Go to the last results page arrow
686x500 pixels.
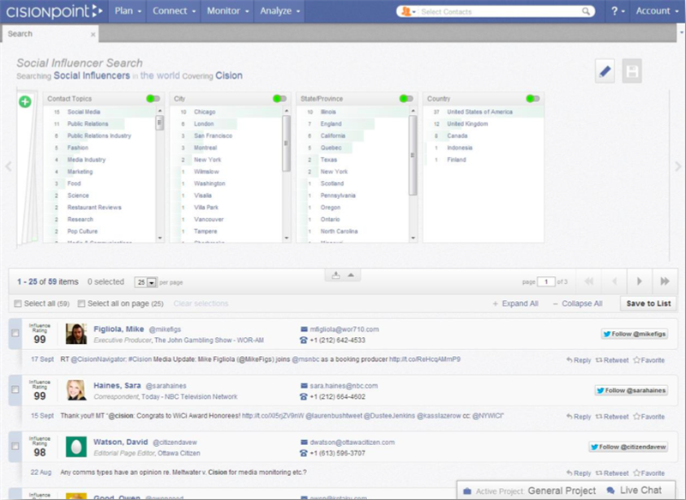pyautogui.click(x=664, y=281)
